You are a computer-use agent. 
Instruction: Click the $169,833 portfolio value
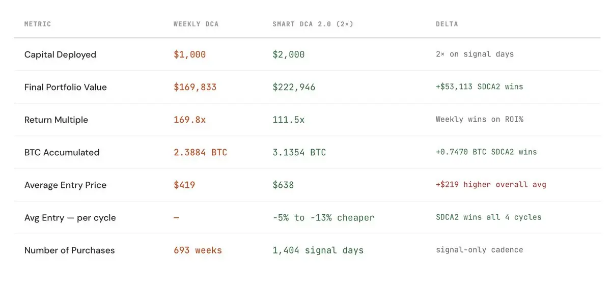(195, 87)
